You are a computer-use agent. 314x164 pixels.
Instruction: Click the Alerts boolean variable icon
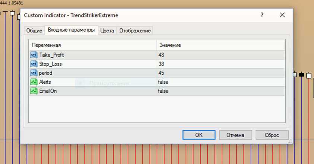pos(34,82)
